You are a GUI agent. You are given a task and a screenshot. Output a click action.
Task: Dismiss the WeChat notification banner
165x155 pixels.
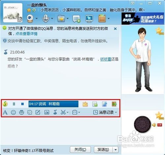pos(115,29)
